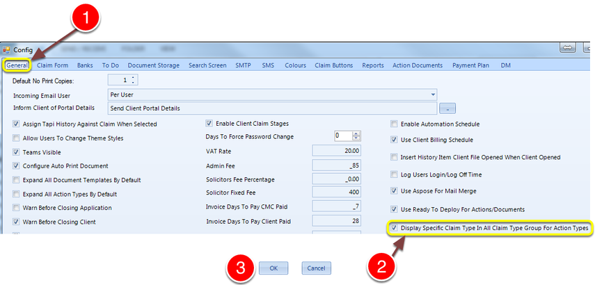Switch to the Claim Form tab

click(x=53, y=65)
